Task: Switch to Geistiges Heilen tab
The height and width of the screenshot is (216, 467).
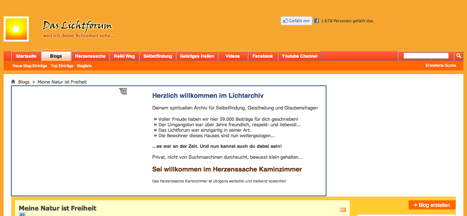Action: tap(197, 56)
